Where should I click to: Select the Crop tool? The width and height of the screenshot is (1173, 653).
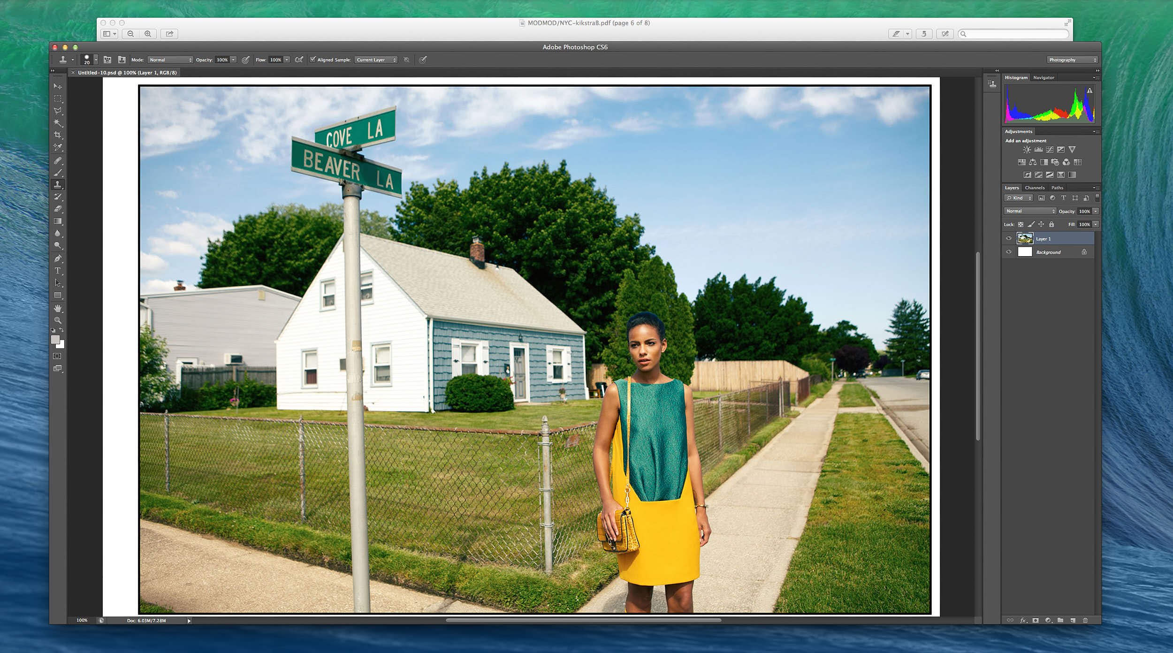(58, 135)
